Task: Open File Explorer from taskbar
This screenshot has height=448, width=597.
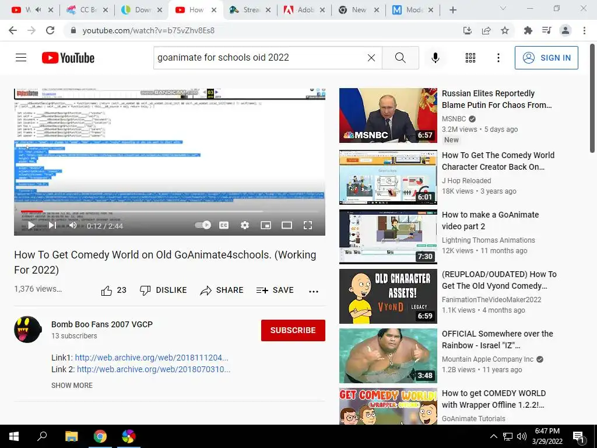Action: (71, 436)
